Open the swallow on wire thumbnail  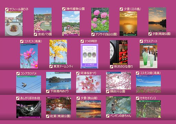(x=29, y=84)
